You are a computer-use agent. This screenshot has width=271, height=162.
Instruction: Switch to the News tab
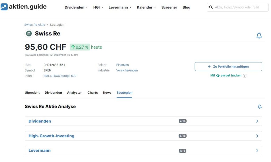pyautogui.click(x=107, y=92)
